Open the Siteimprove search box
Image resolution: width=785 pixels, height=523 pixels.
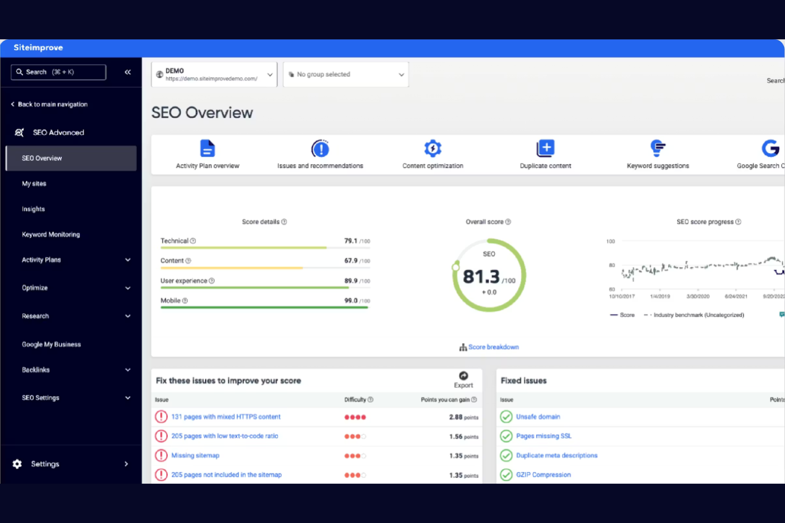pos(58,72)
